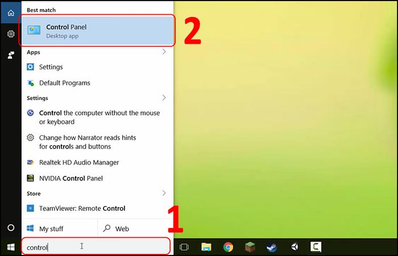Click the TeamViewer store icon
This screenshot has width=398, height=256.
pyautogui.click(x=31, y=208)
